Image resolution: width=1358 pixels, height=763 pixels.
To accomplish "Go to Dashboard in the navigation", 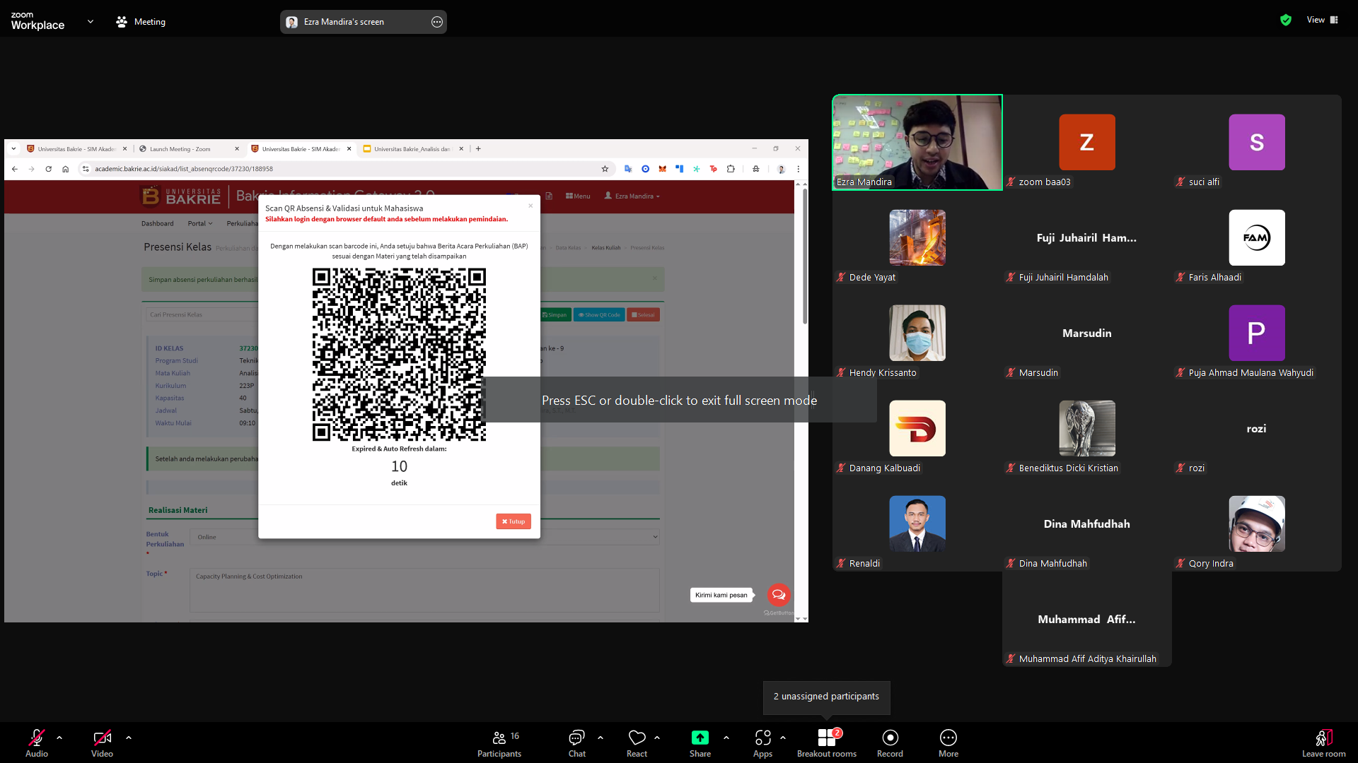I will pyautogui.click(x=157, y=224).
